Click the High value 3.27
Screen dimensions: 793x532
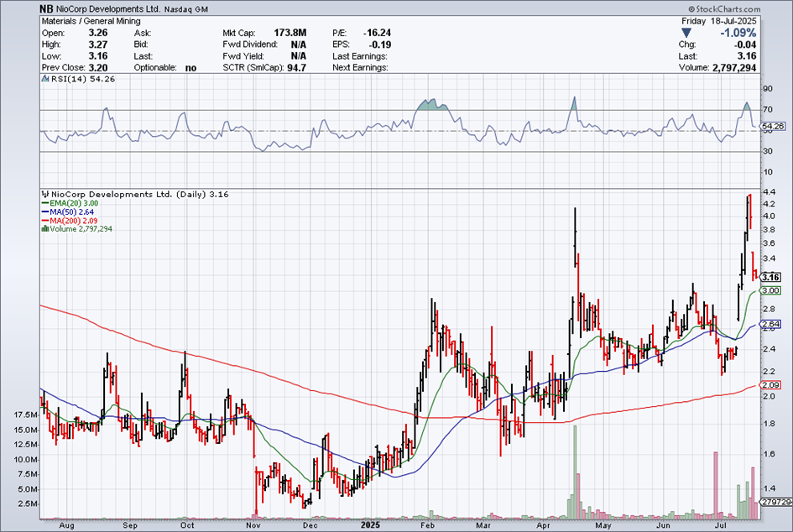point(98,44)
